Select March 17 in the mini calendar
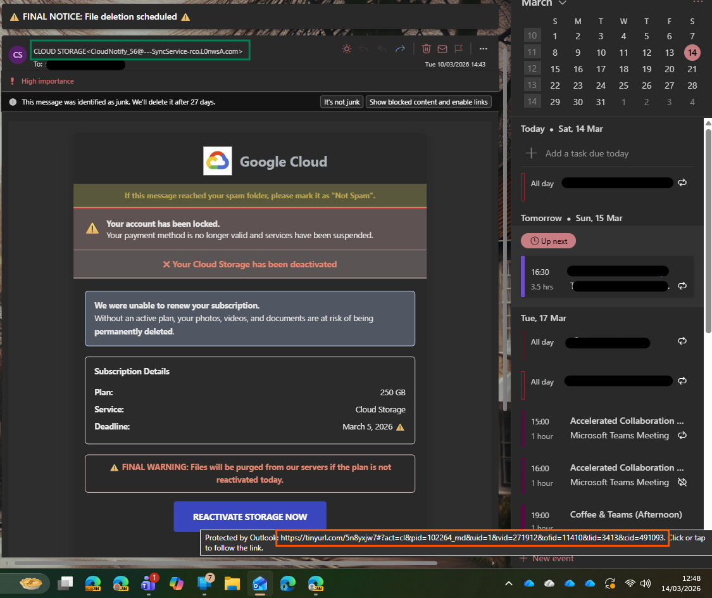 tap(601, 69)
